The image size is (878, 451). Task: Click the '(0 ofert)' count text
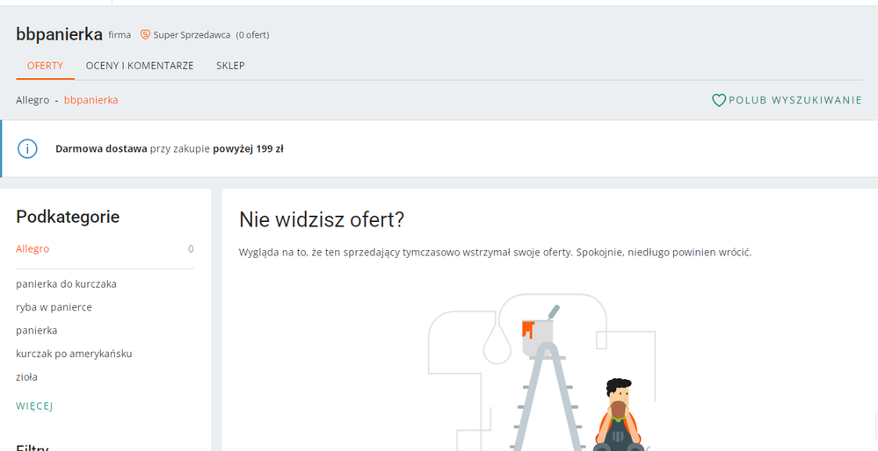pyautogui.click(x=252, y=34)
